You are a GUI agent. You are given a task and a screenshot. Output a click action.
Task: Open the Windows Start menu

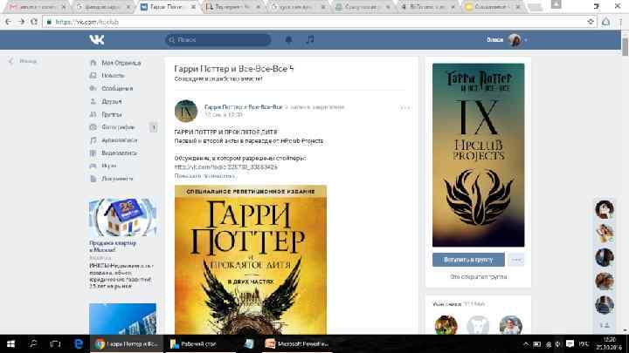10,343
